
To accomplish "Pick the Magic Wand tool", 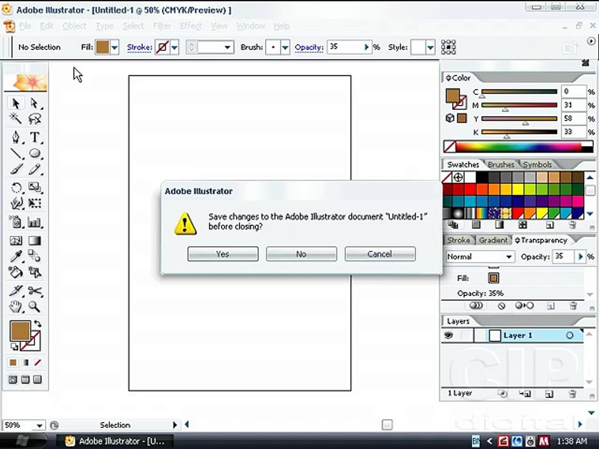I will 16,118.
